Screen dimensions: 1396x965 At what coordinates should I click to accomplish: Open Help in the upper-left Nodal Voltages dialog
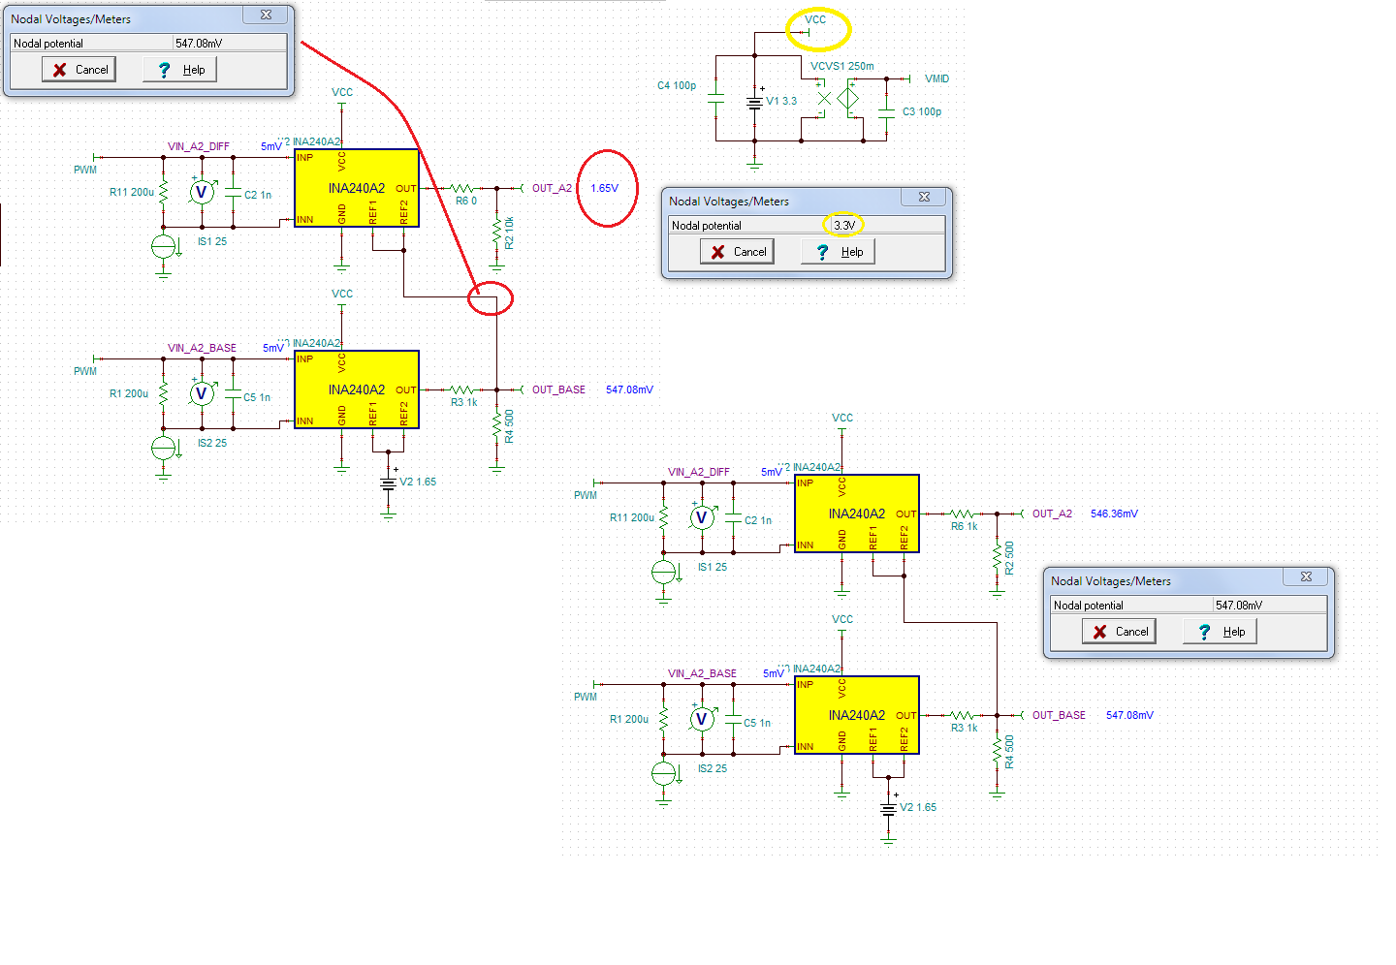coord(180,70)
